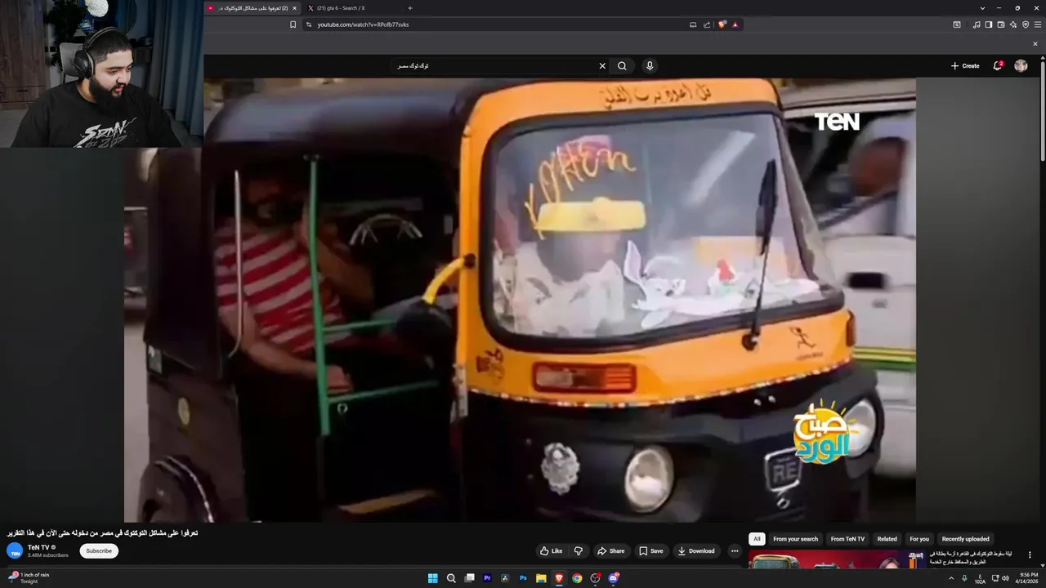This screenshot has height=588, width=1046.
Task: Open Adobe Photoshop from taskbar
Action: pyautogui.click(x=523, y=578)
